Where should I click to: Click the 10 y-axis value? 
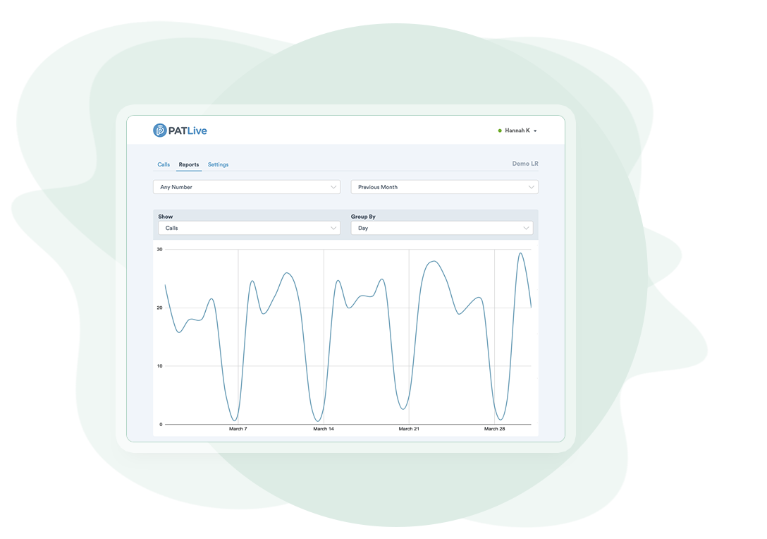pyautogui.click(x=159, y=366)
